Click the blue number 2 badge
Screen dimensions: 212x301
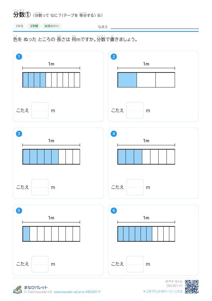(x=114, y=57)
